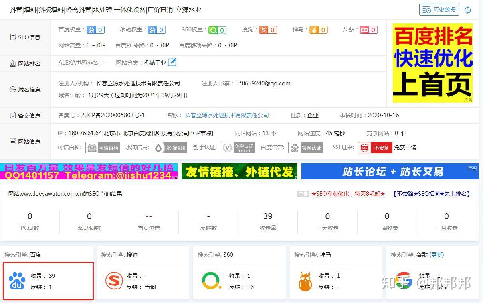Click the 一月收录 value 0

click(446, 216)
